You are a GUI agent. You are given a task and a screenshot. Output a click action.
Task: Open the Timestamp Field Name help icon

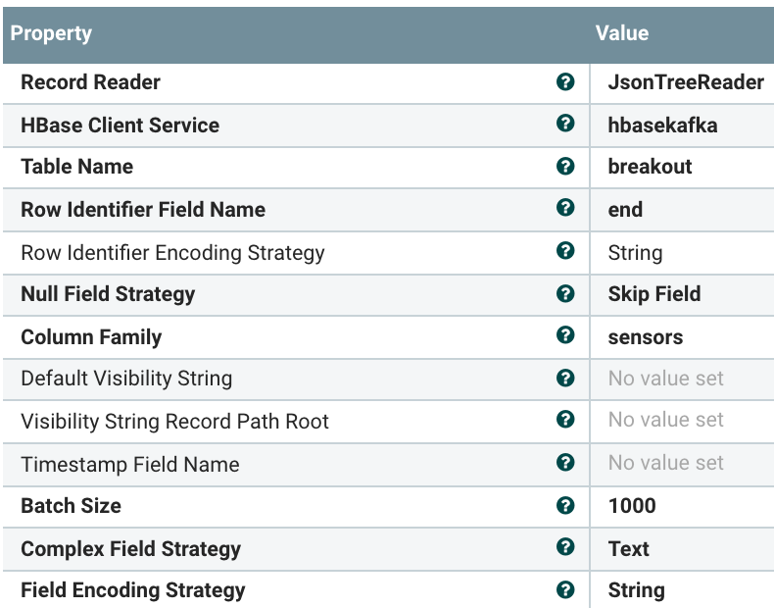[x=564, y=463]
